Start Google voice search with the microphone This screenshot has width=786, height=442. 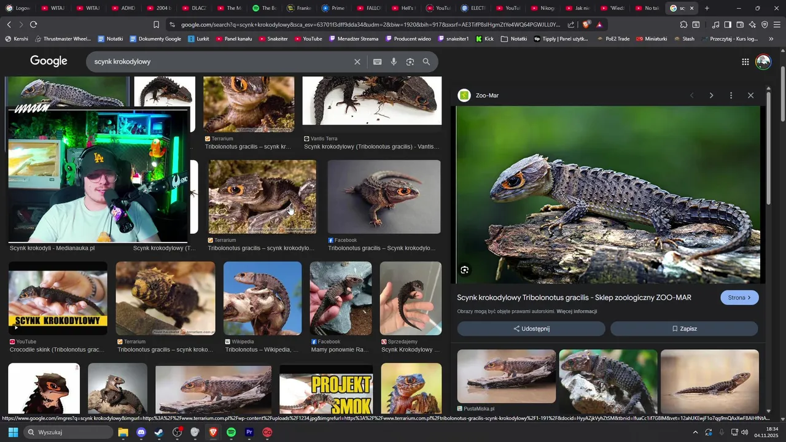pyautogui.click(x=394, y=62)
